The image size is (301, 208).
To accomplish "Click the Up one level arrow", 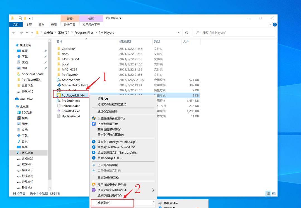I will point(32,33).
